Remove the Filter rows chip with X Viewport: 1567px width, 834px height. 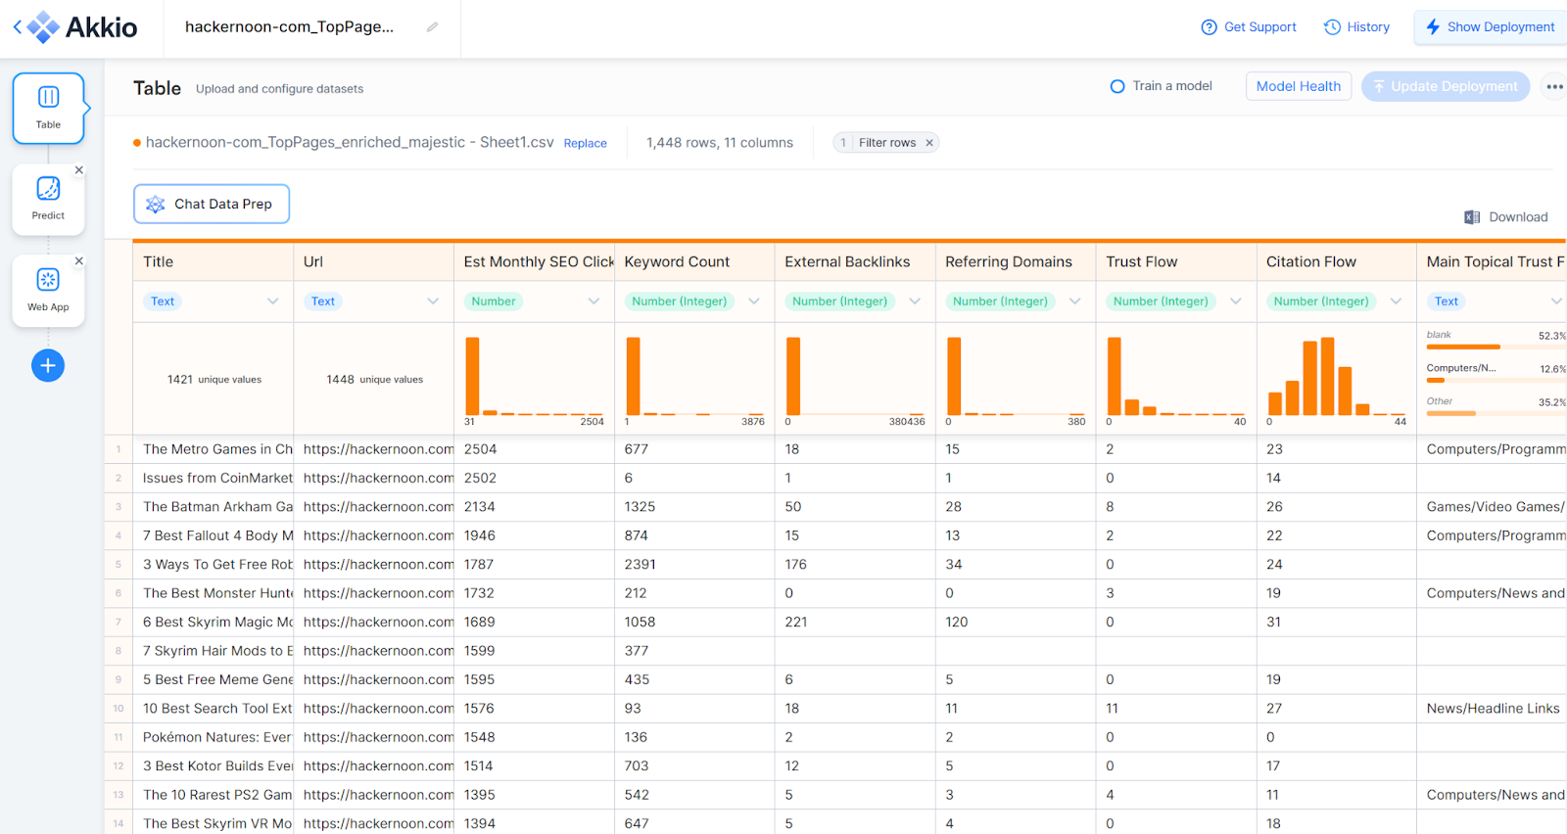[929, 143]
